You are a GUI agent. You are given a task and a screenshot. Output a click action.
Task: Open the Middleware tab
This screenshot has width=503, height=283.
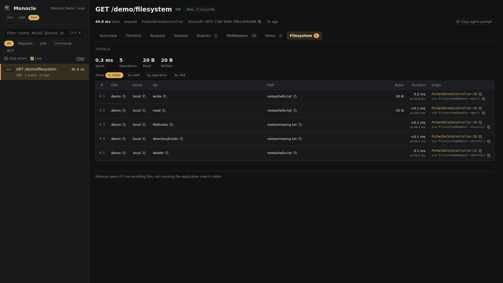pos(242,36)
